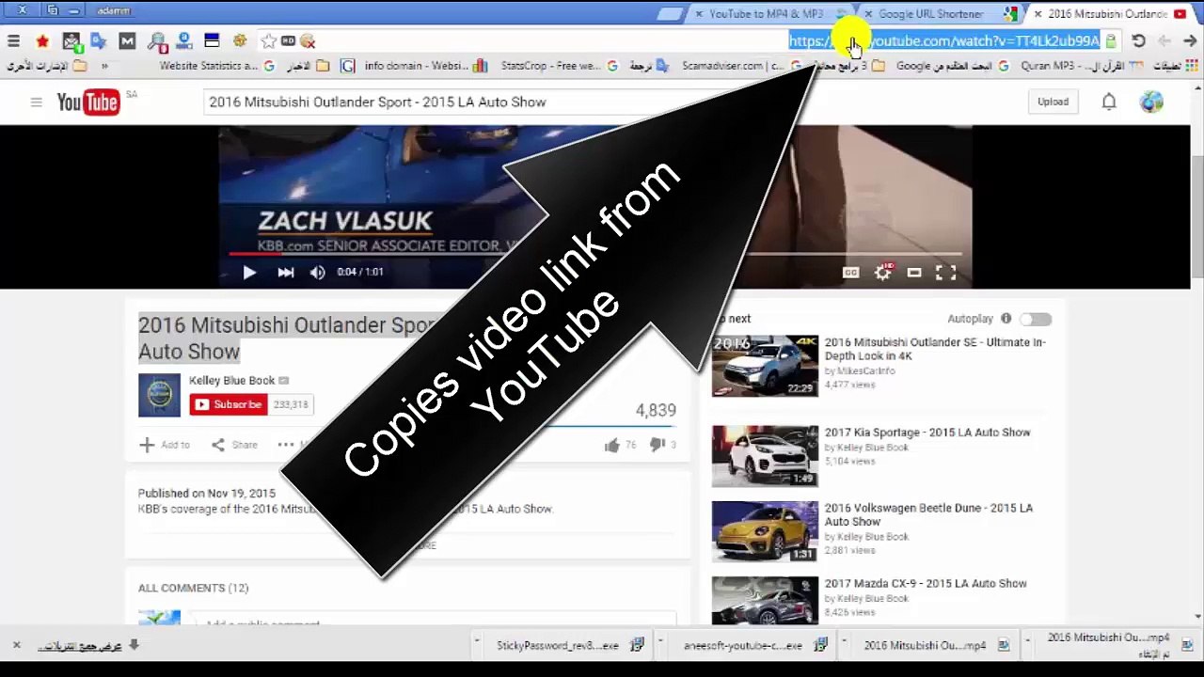Like the video with thumbs up

click(x=612, y=445)
